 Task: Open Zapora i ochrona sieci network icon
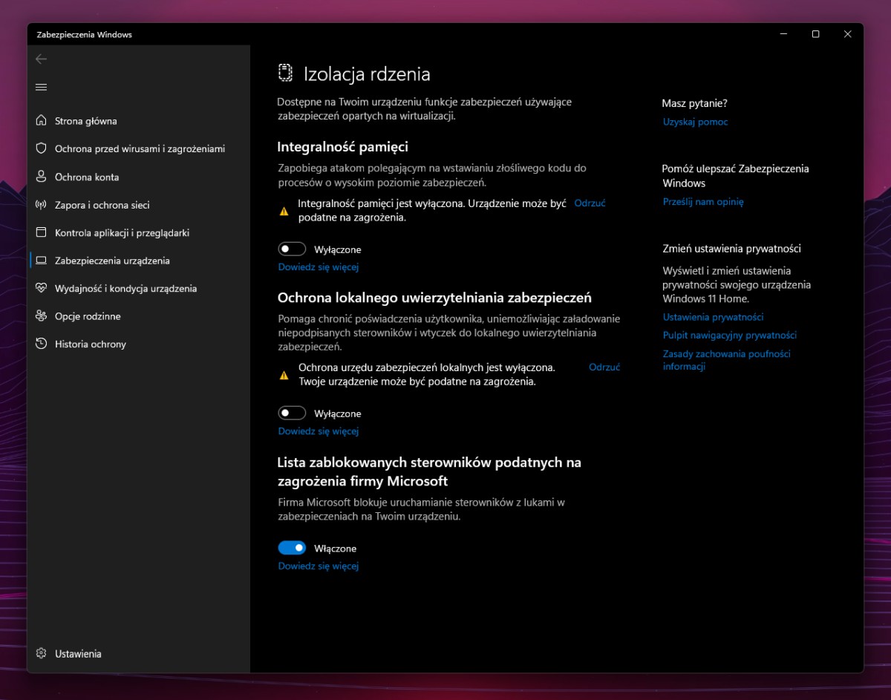pos(41,205)
